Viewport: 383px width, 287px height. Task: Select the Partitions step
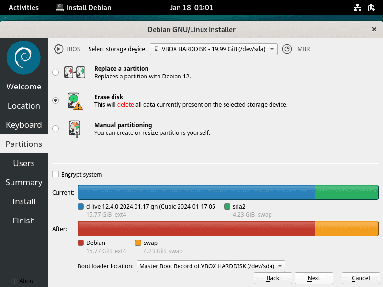[x=24, y=144]
